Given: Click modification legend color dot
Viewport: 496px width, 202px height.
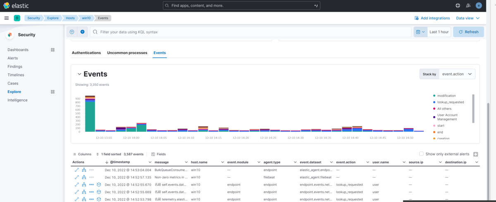Looking at the screenshot, I should (434, 96).
